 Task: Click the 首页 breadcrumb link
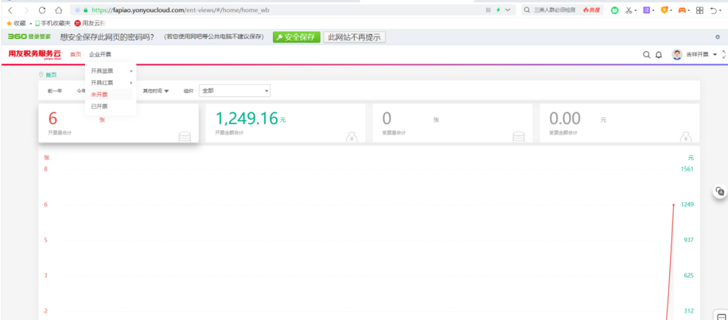pyautogui.click(x=51, y=75)
